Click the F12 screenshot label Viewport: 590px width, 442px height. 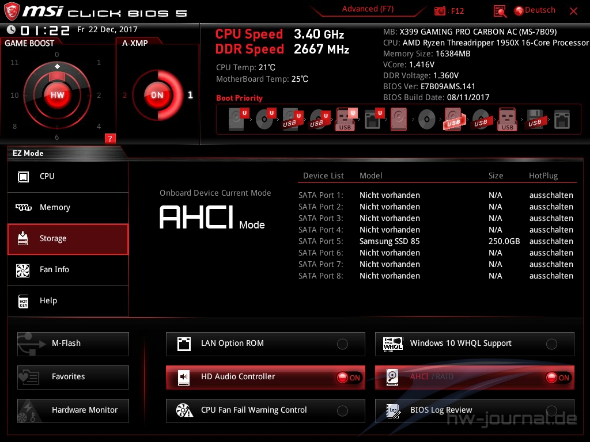pyautogui.click(x=457, y=11)
